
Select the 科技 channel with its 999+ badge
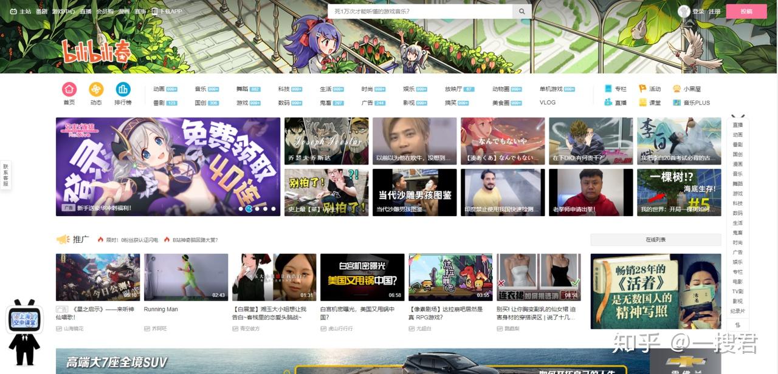tap(290, 89)
